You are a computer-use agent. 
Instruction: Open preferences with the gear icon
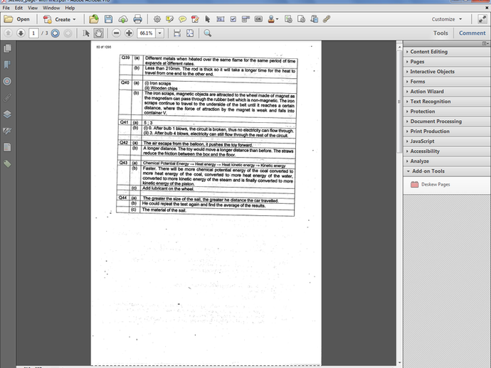(157, 19)
